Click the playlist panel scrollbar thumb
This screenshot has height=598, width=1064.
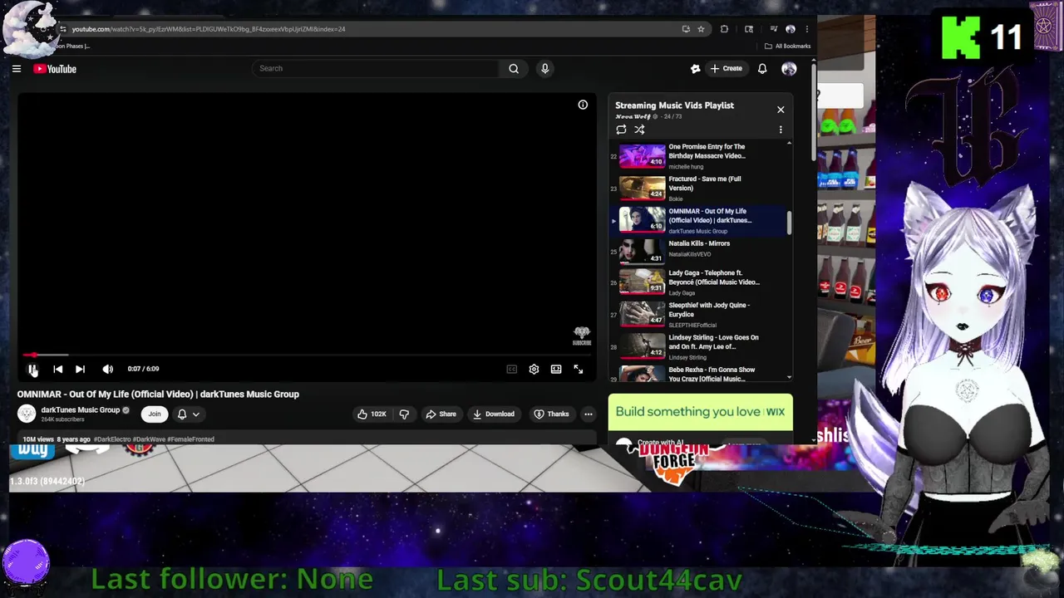(790, 223)
